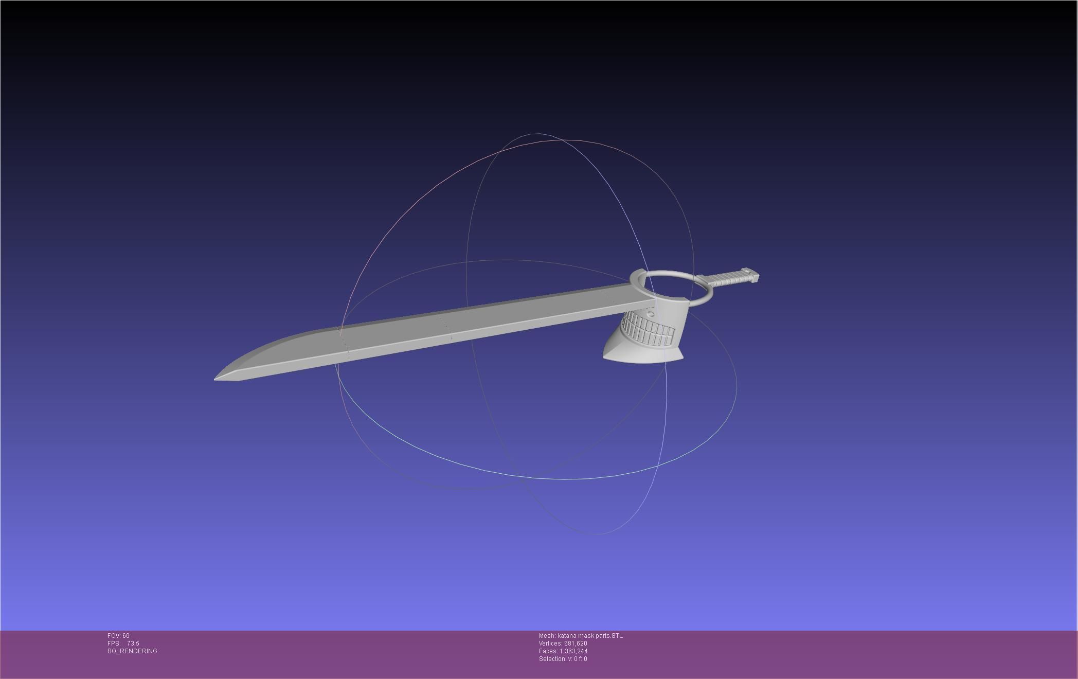Screen dimensions: 1078x679
Task: Click the BO_RENDERING status text
Action: (x=132, y=651)
